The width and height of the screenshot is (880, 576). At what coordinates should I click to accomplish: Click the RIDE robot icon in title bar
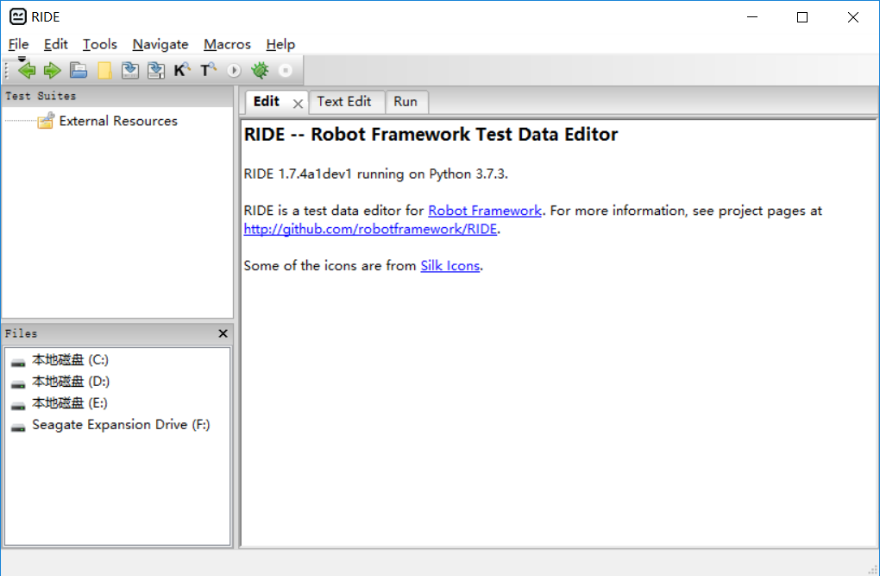(18, 17)
